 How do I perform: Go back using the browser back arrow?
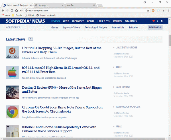click(x=3, y=11)
